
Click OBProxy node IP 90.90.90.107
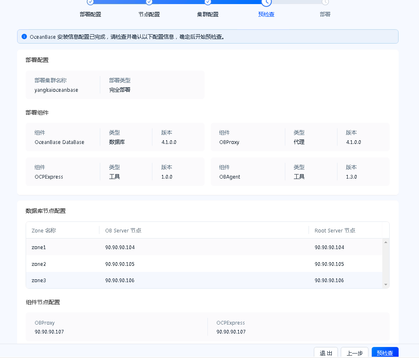49,332
